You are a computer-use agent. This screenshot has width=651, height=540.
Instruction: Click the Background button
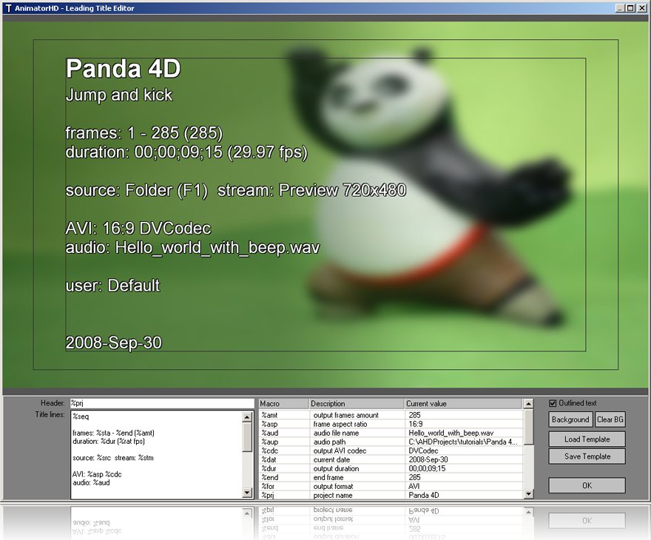(x=570, y=419)
